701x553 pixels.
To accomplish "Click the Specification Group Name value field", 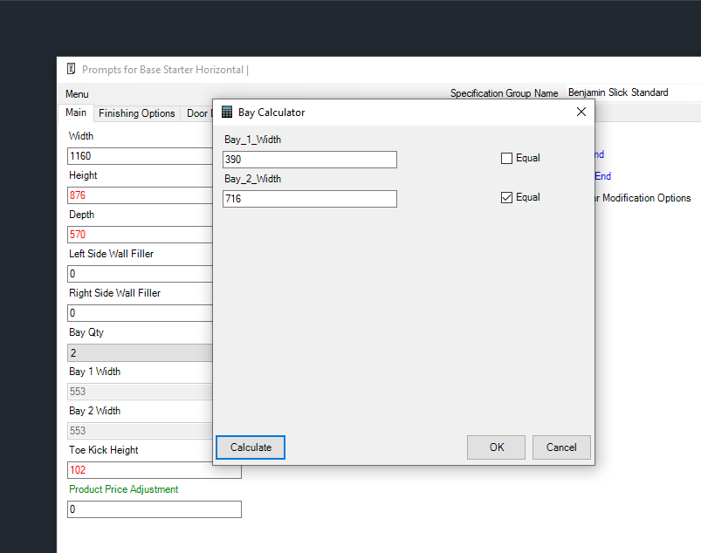I will (x=633, y=92).
